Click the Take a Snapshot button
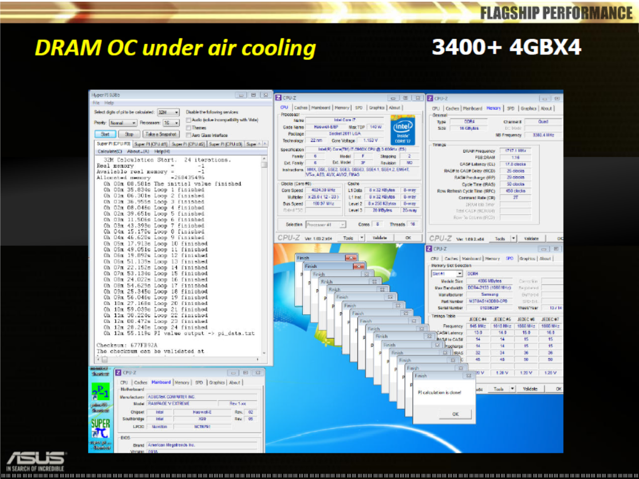Screen dimensions: 639x479 pos(161,134)
